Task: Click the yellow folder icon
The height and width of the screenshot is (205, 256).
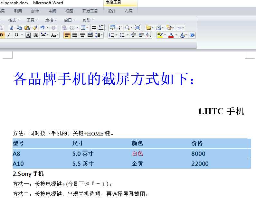Action: coord(148,28)
